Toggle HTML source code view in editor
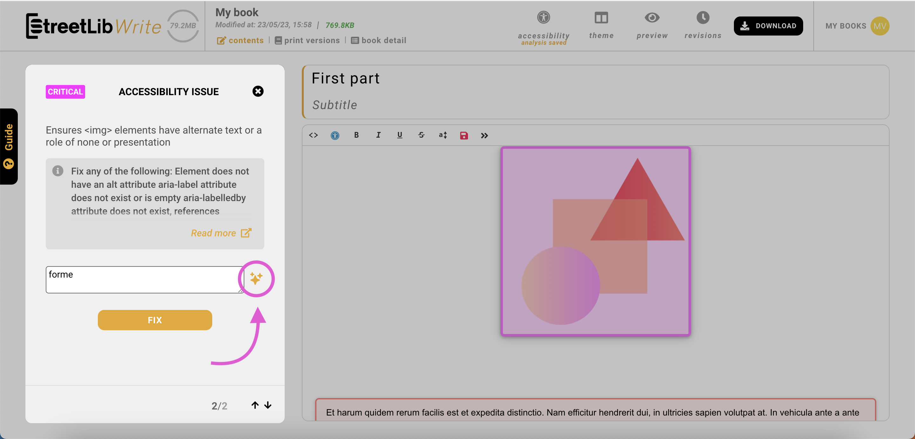This screenshot has width=915, height=439. [313, 135]
